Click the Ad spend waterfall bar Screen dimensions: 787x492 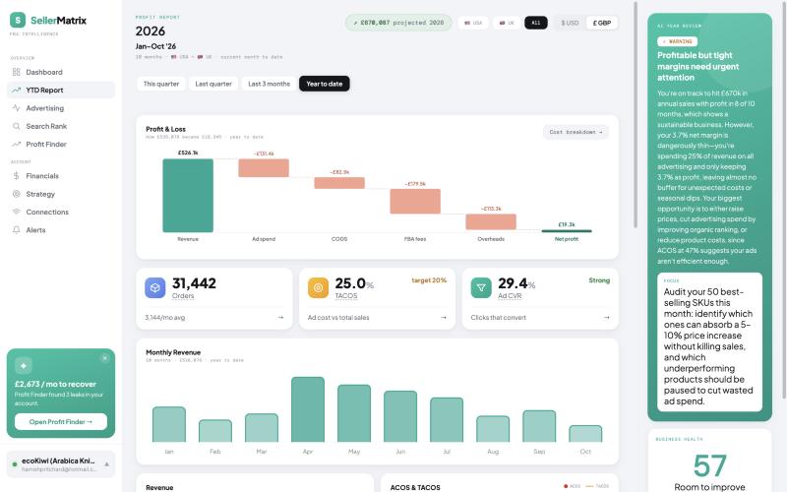point(264,167)
